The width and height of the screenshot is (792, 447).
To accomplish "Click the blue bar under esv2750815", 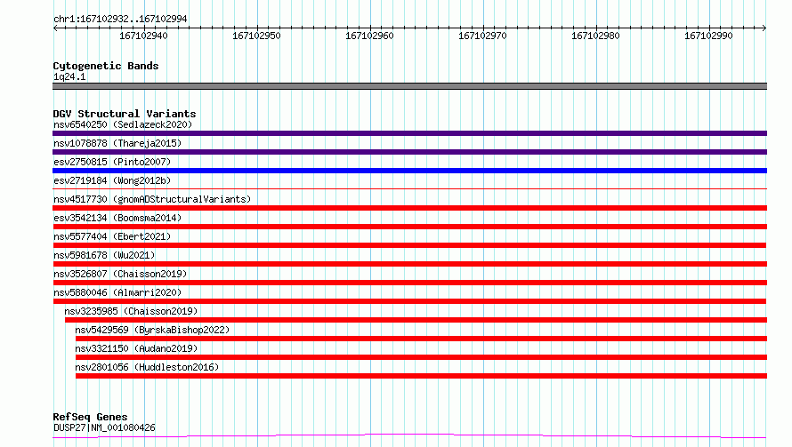I will tap(409, 171).
